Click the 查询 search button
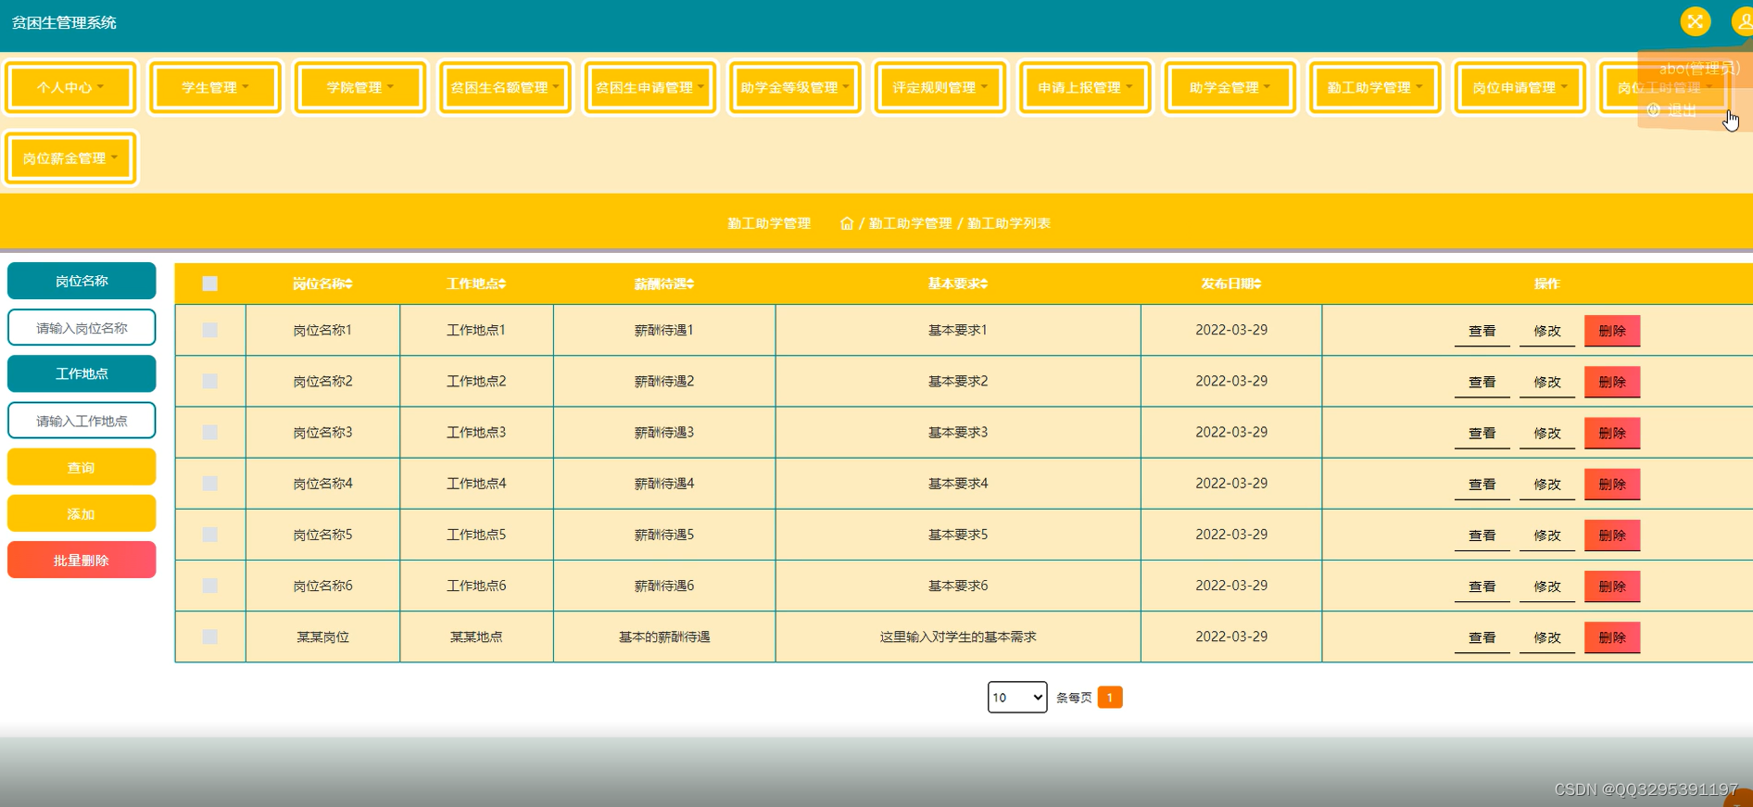This screenshot has width=1753, height=807. [x=82, y=467]
